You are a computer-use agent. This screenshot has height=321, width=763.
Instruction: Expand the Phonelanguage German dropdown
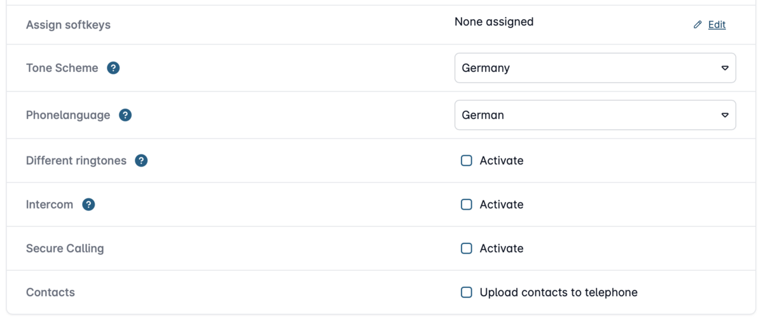[x=595, y=115]
